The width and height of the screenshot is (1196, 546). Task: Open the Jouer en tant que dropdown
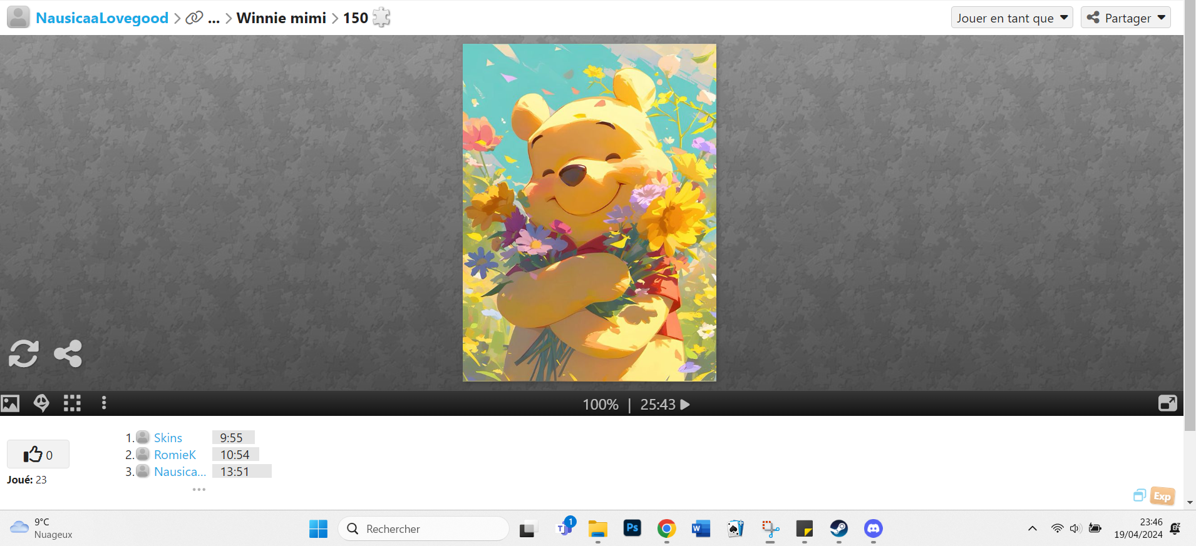click(1012, 18)
